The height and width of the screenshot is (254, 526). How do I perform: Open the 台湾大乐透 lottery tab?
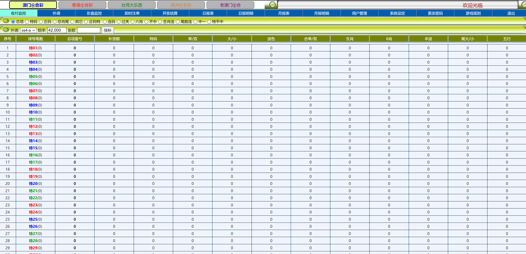pos(131,5)
